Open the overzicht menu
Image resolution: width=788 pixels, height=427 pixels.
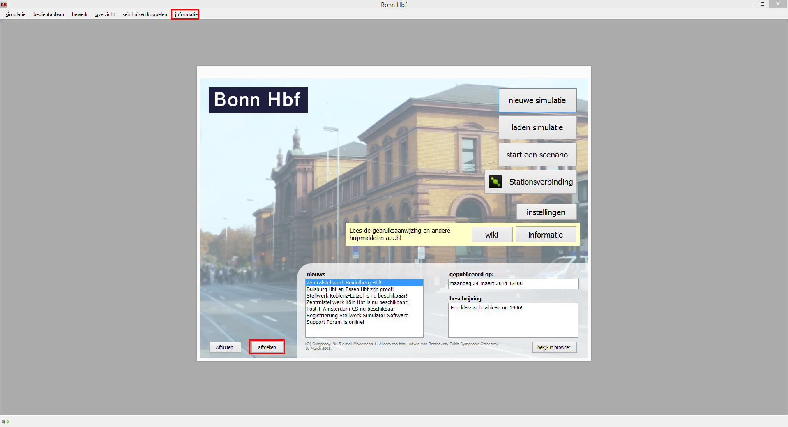coord(105,14)
